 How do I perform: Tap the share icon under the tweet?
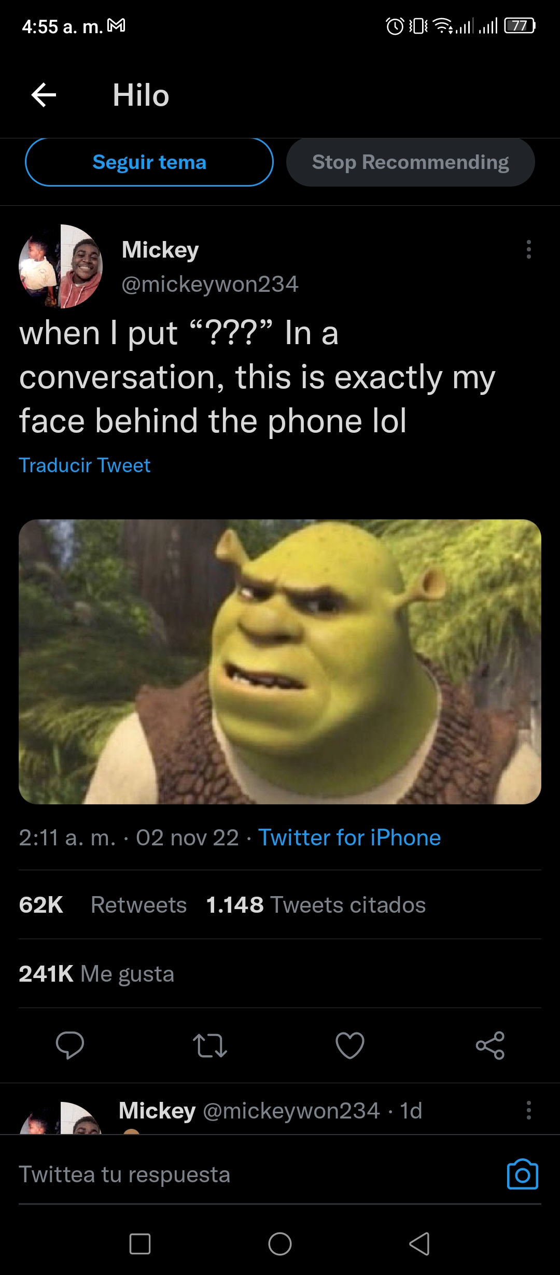pyautogui.click(x=490, y=1045)
